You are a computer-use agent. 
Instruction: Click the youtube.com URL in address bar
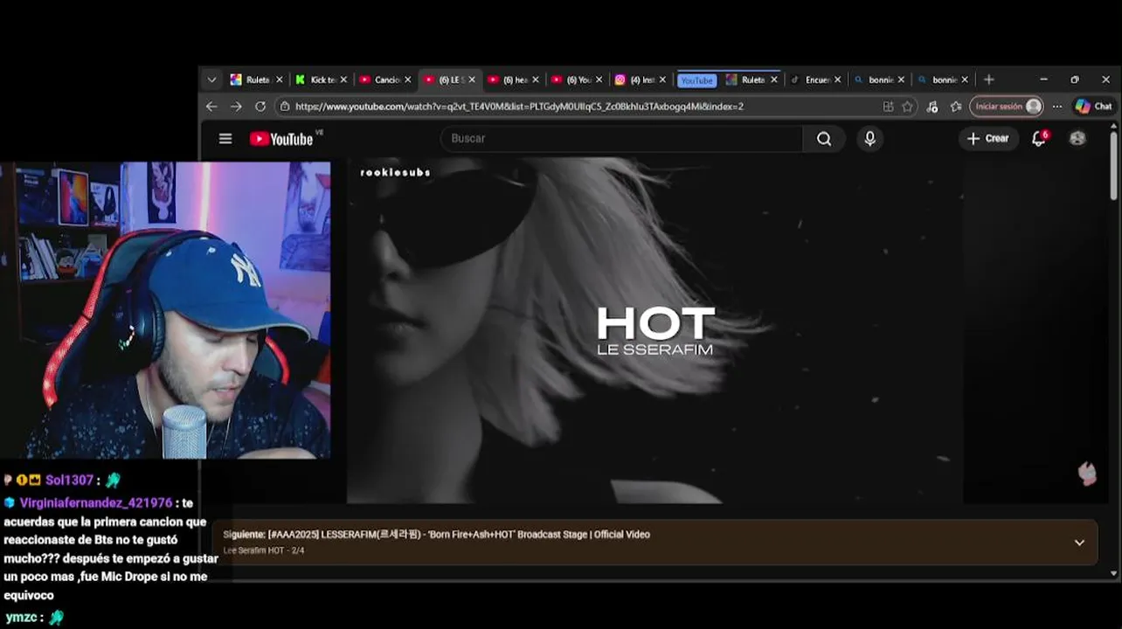[x=519, y=107]
